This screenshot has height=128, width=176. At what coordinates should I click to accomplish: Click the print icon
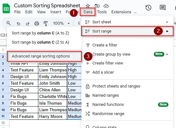(x=37, y=23)
